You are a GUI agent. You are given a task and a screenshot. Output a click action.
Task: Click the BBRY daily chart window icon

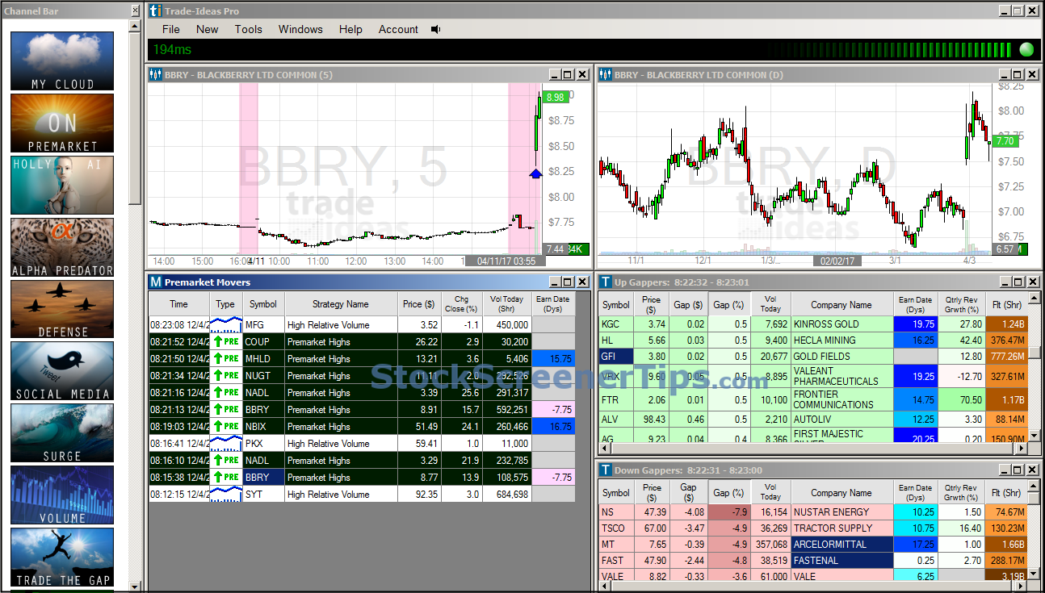coord(606,74)
